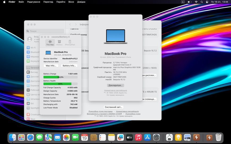Open the Перегляд menu
Screen dimensions: 231x144
click(x=48, y=2)
